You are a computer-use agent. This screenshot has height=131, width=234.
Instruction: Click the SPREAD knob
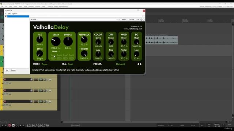[x=68, y=41]
